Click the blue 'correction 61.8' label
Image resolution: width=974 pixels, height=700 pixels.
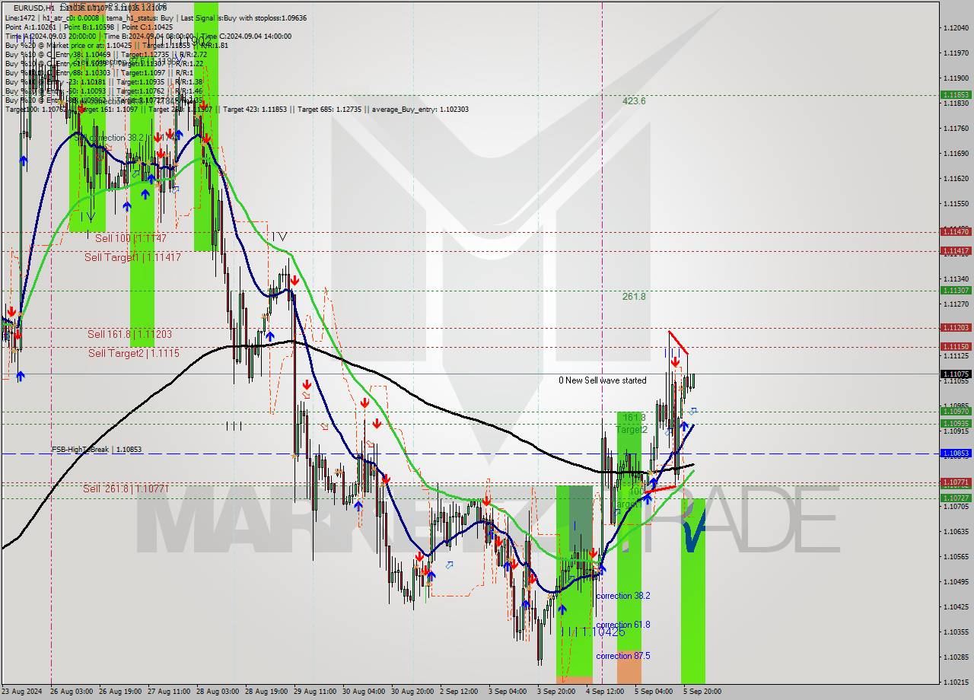[622, 625]
